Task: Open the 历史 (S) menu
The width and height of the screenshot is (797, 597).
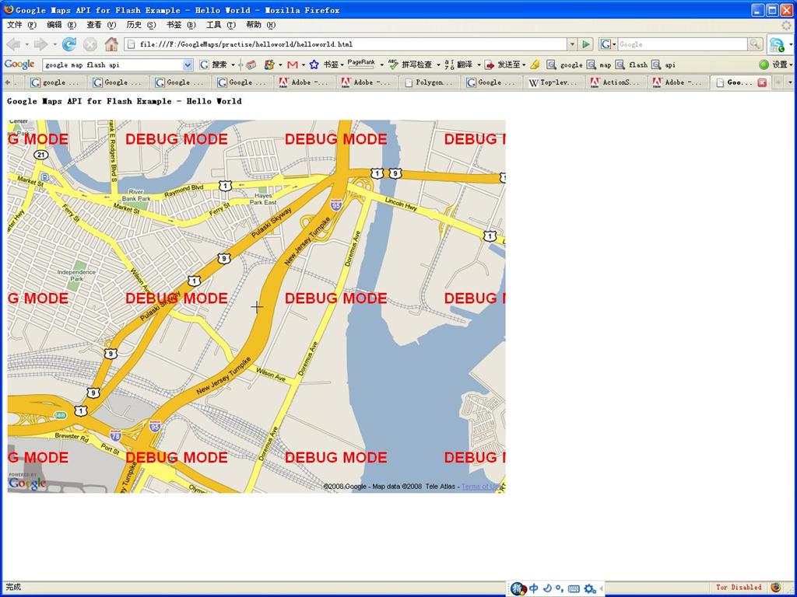Action: pyautogui.click(x=140, y=25)
